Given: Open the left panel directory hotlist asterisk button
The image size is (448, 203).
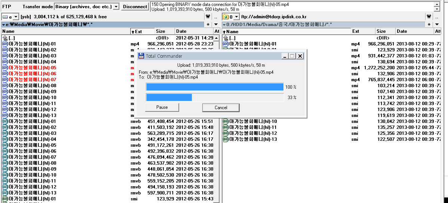Looking at the screenshot, I should (x=208, y=25).
